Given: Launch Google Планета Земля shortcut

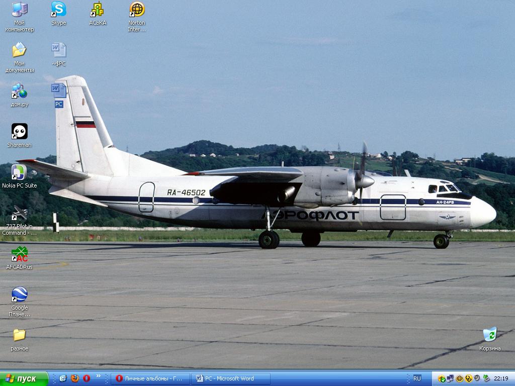Looking at the screenshot, I should click(20, 302).
